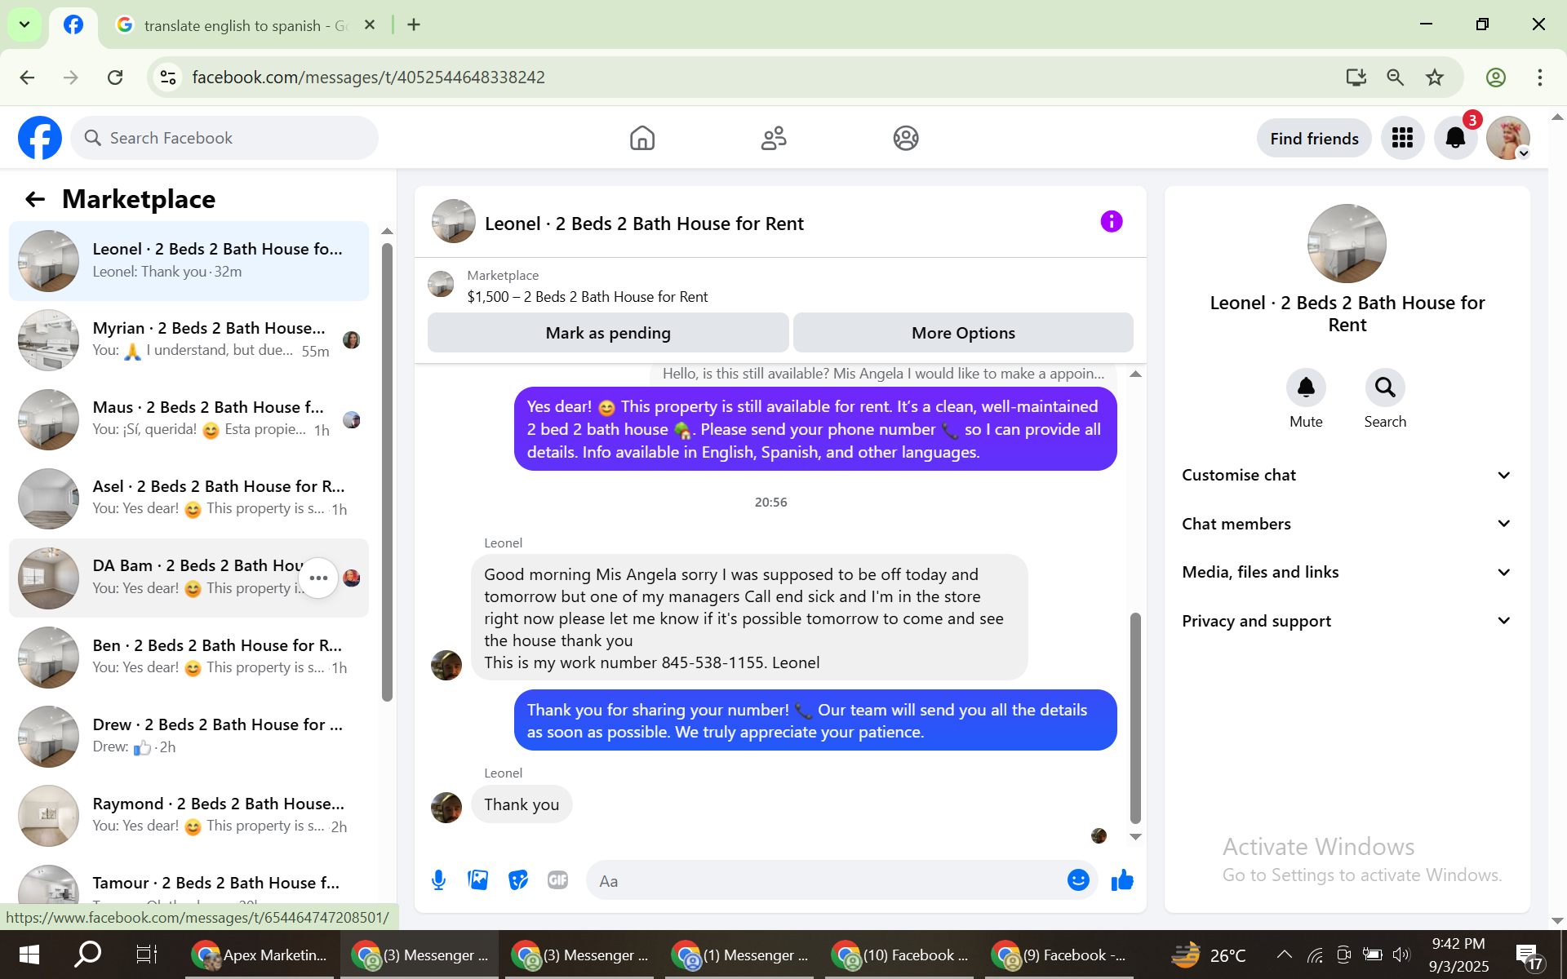Open Chrome profile icon in toolbar
The height and width of the screenshot is (979, 1567).
coord(1496,78)
